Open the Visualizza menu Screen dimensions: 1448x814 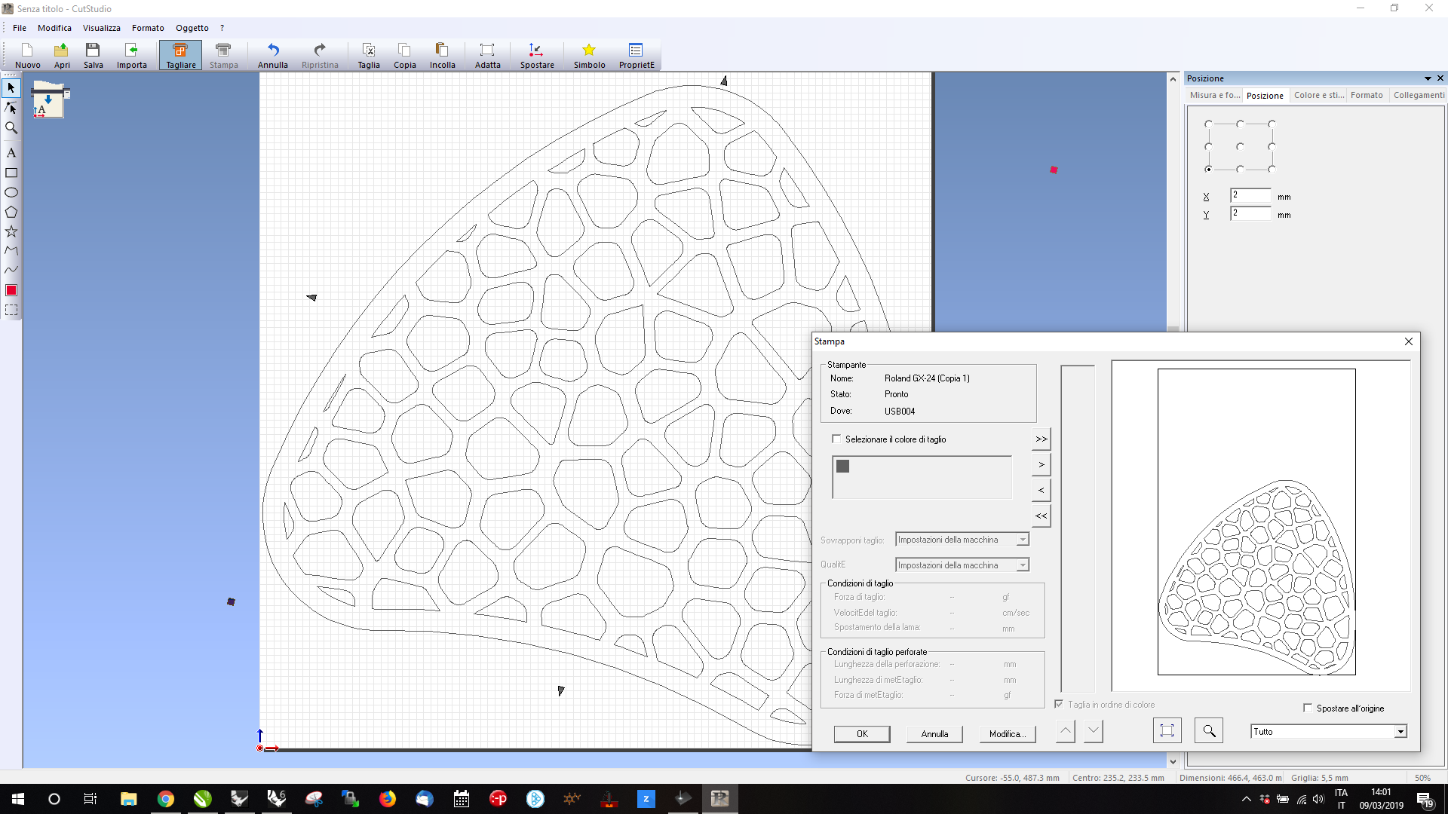[101, 28]
